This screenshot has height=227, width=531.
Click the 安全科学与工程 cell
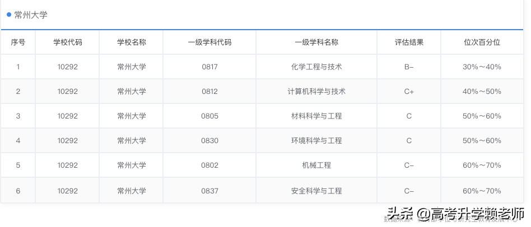coord(316,191)
